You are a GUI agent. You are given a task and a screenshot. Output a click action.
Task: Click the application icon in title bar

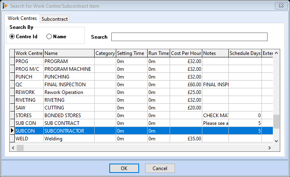(5, 6)
